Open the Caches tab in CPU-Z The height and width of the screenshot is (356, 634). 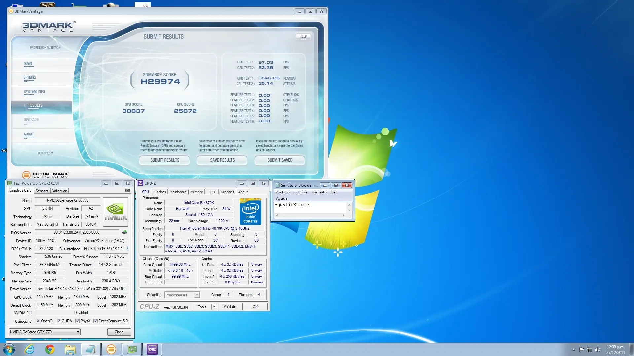point(160,192)
